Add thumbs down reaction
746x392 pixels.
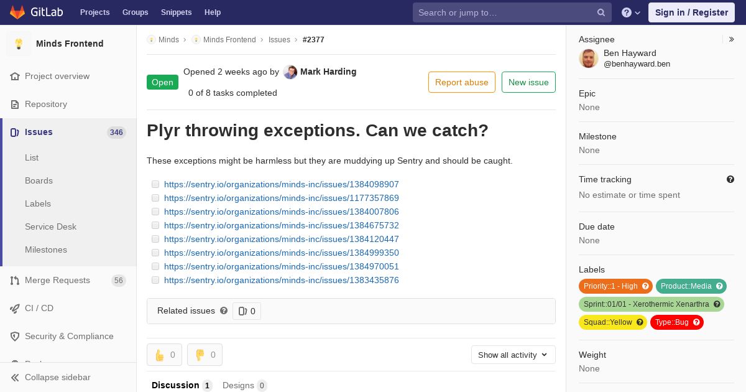point(205,355)
